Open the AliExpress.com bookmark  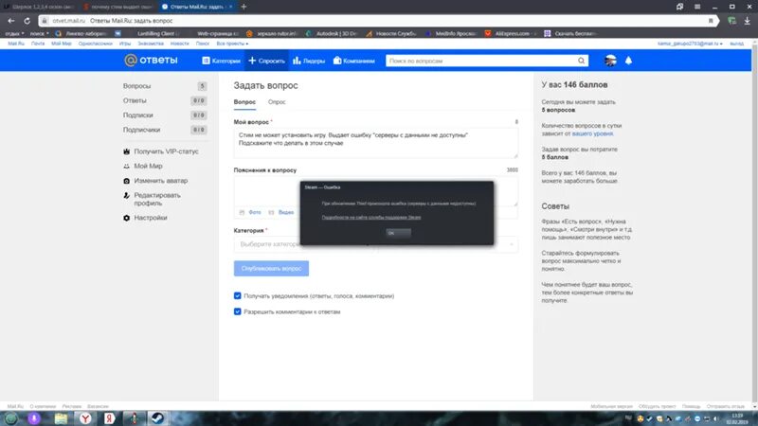coord(510,33)
